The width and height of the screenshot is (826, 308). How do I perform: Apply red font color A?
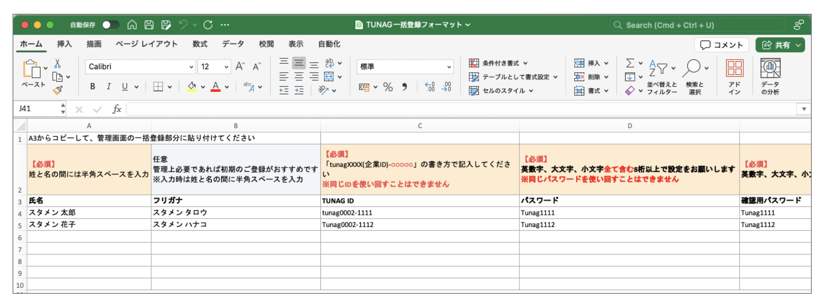point(216,86)
